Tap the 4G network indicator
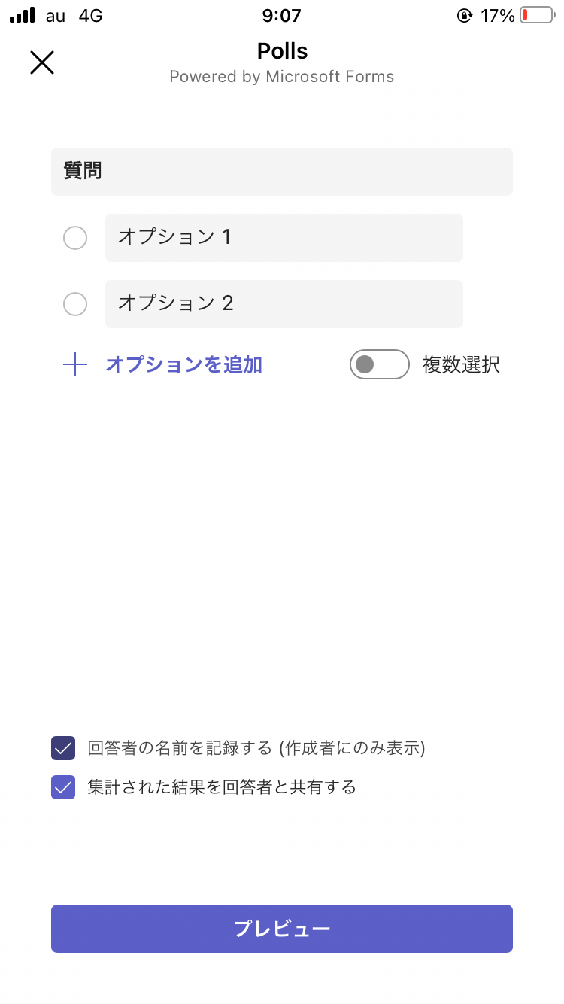 (x=90, y=16)
